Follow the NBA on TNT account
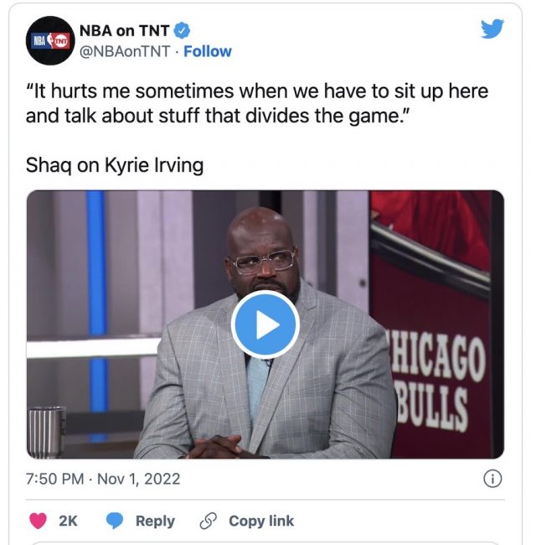536x545 pixels. pyautogui.click(x=207, y=51)
